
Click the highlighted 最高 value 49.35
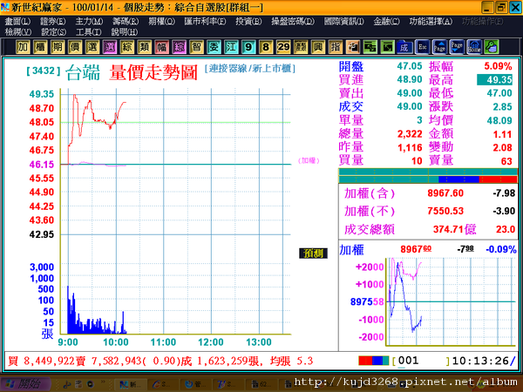point(494,80)
